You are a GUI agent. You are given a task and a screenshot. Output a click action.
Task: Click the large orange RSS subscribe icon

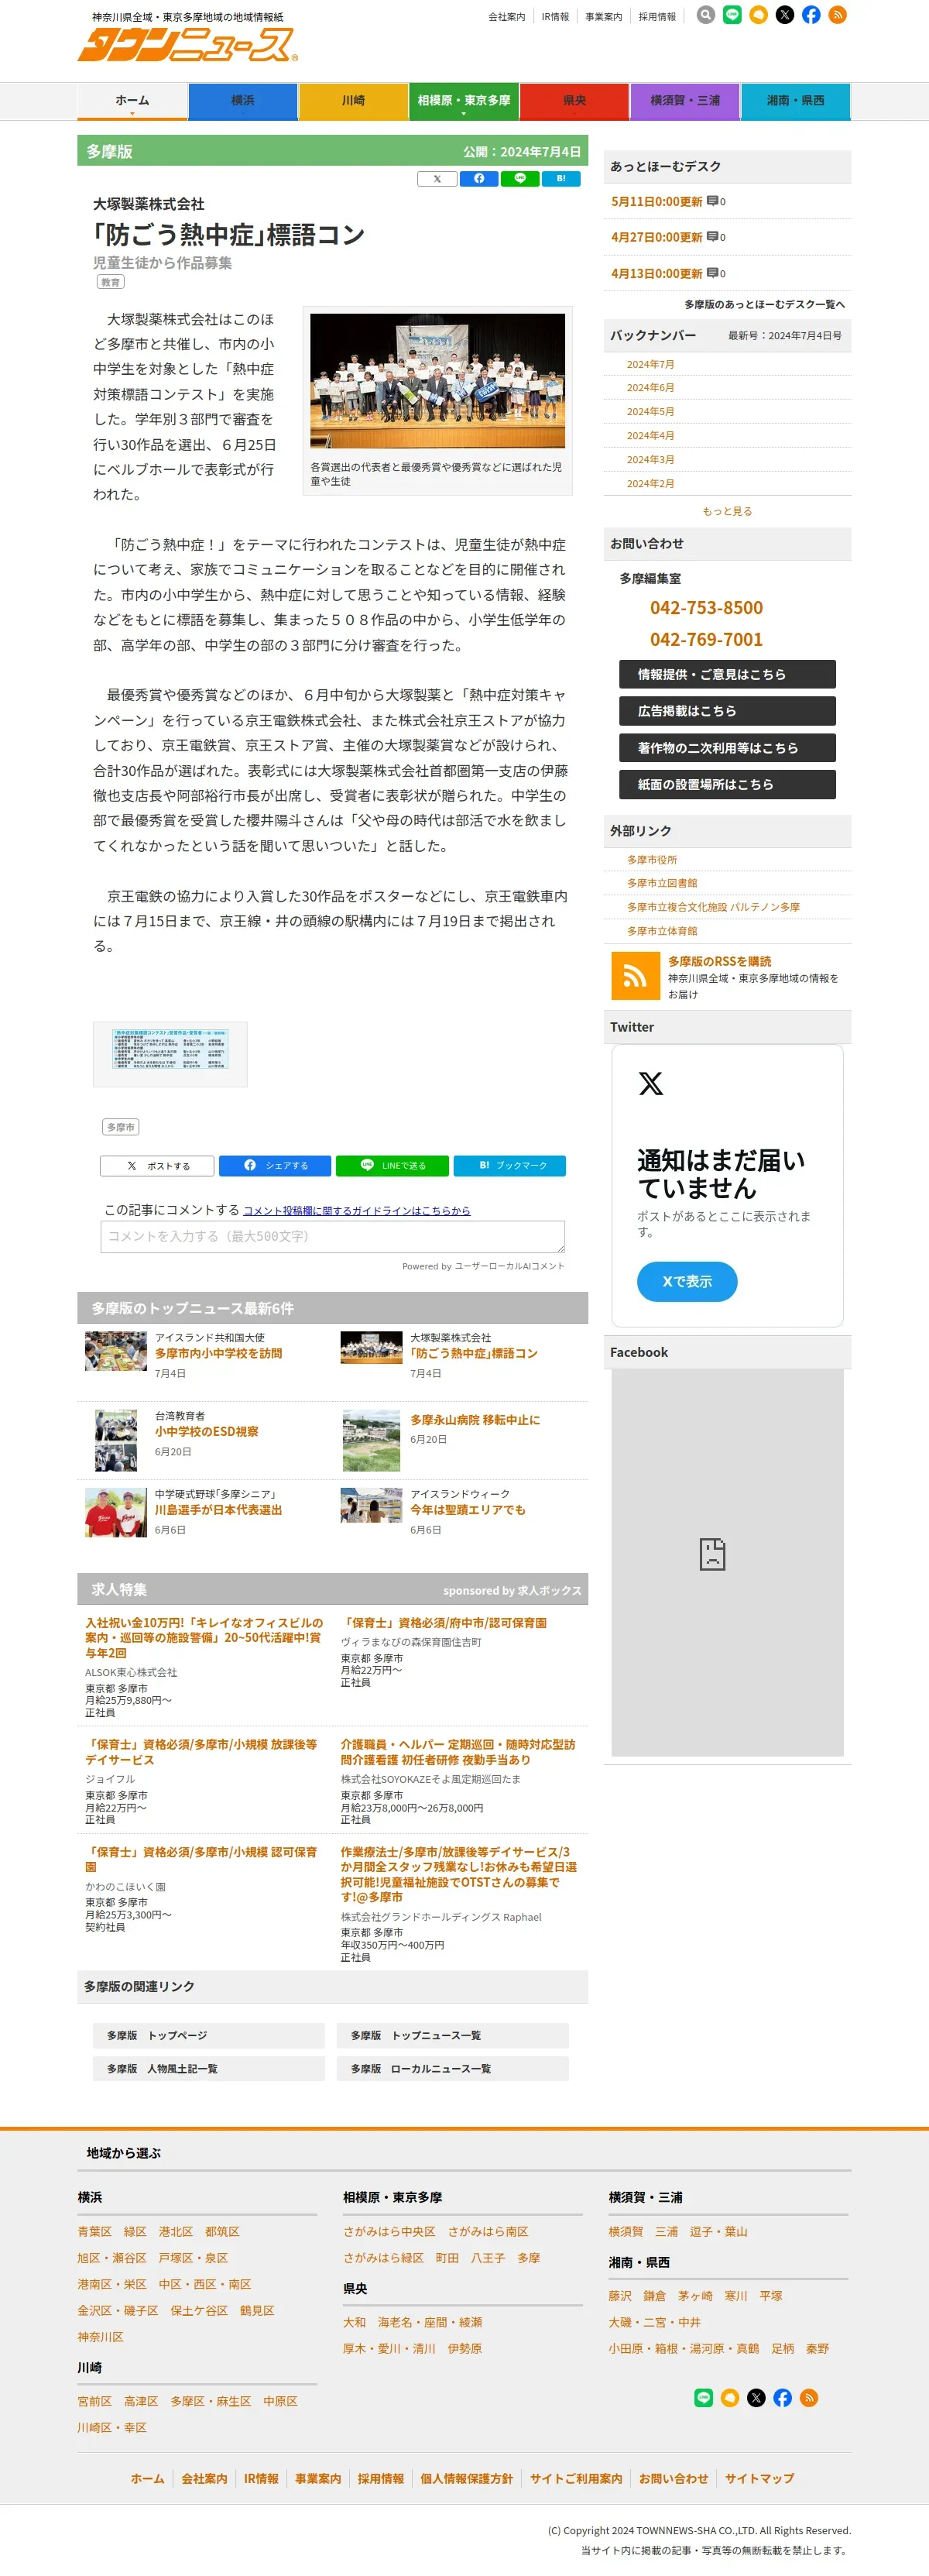[x=635, y=976]
